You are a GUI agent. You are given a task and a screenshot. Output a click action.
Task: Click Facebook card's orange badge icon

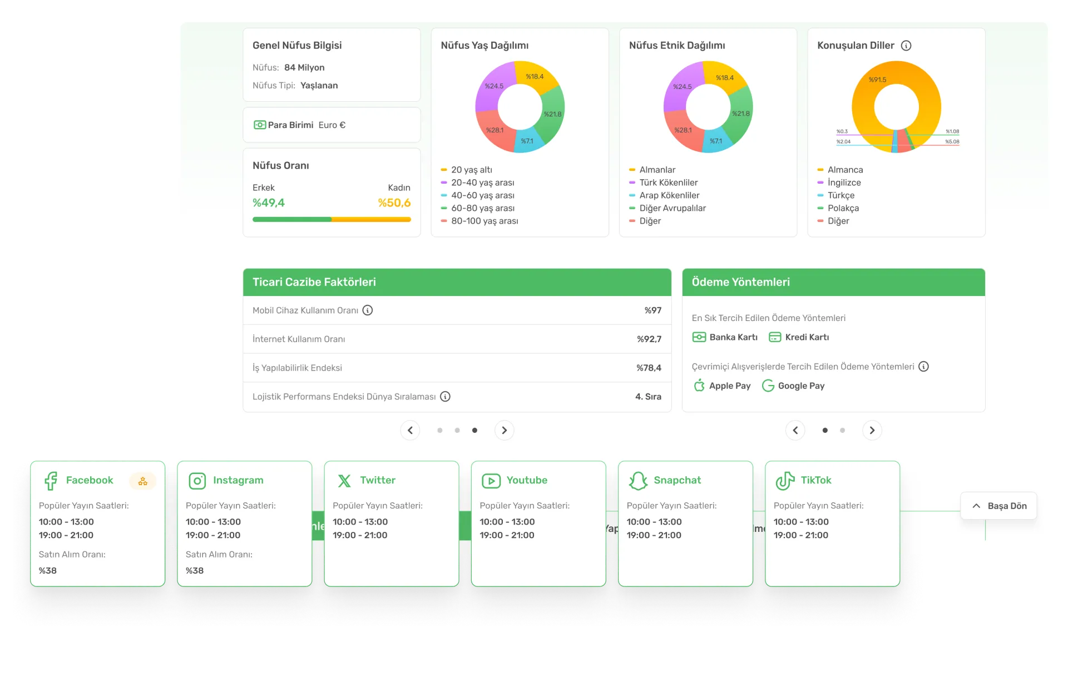(143, 481)
